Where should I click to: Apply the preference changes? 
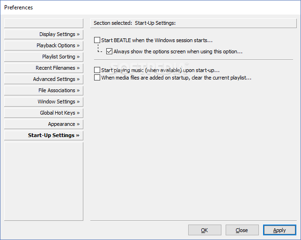tap(279, 230)
